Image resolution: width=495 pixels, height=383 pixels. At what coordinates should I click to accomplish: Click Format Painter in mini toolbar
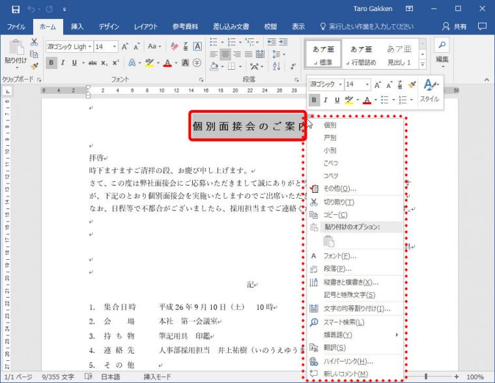pyautogui.click(x=412, y=84)
